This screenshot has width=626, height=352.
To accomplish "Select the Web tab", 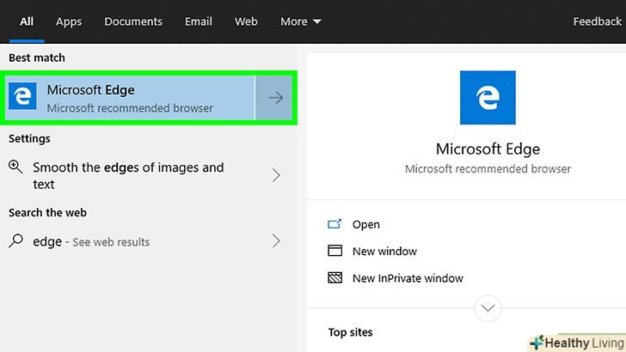I will point(246,21).
